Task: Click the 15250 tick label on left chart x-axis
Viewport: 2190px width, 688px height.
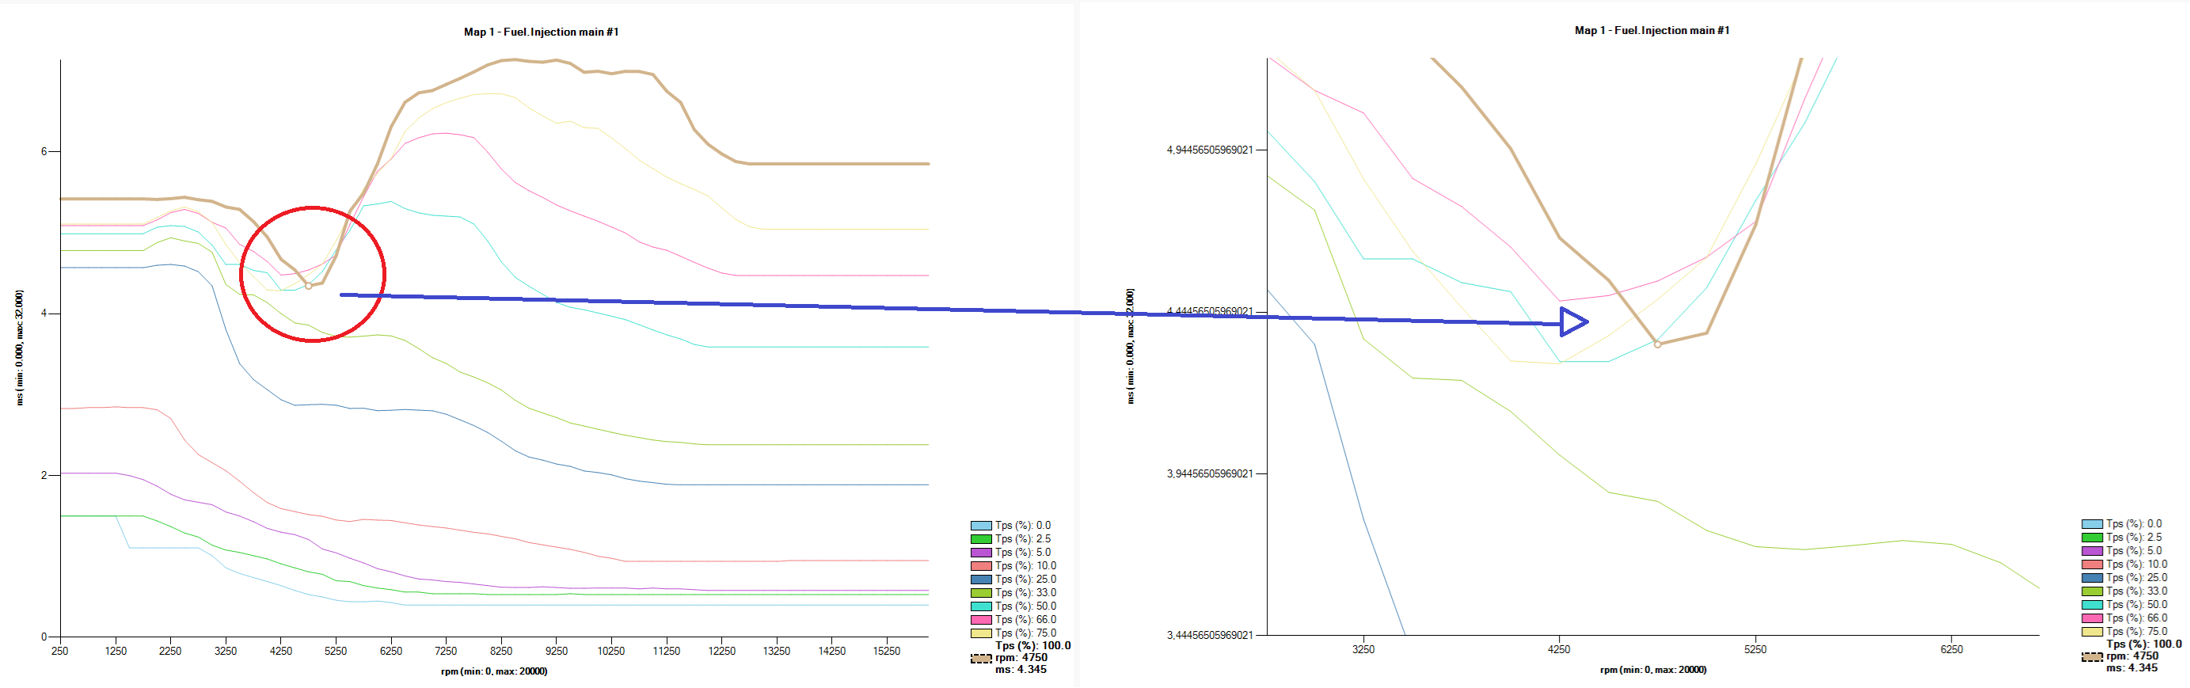Action: coord(887,652)
